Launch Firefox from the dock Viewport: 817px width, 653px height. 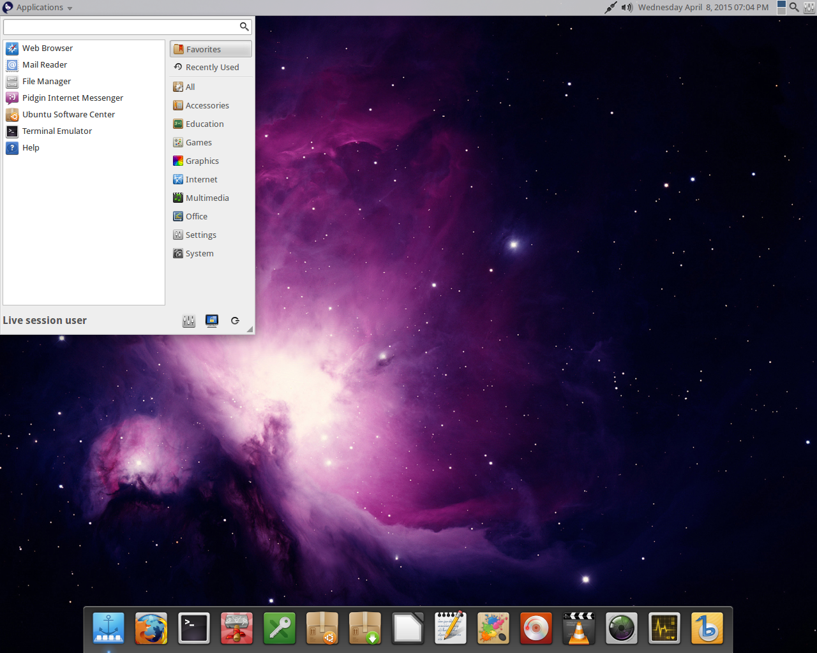coord(151,628)
